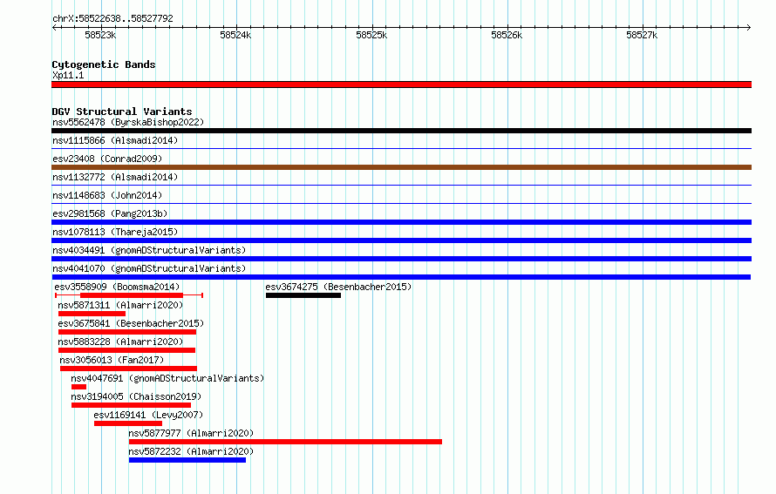The width and height of the screenshot is (776, 494).
Task: Click blue bar under nsv4034491
Action: pos(401,259)
